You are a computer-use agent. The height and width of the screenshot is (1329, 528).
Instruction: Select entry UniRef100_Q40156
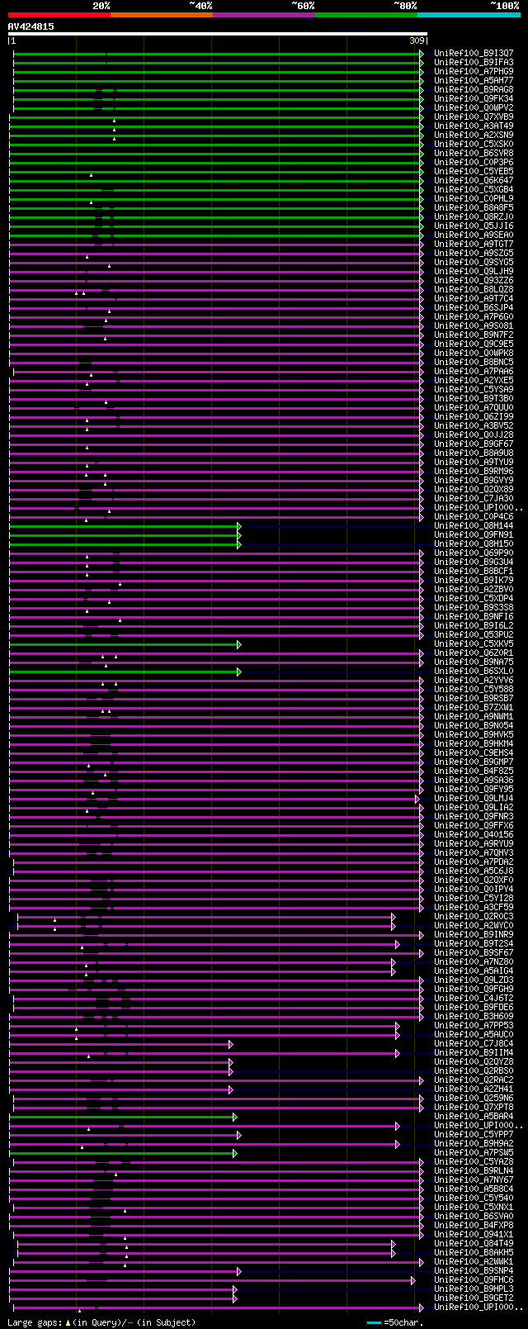tap(474, 835)
